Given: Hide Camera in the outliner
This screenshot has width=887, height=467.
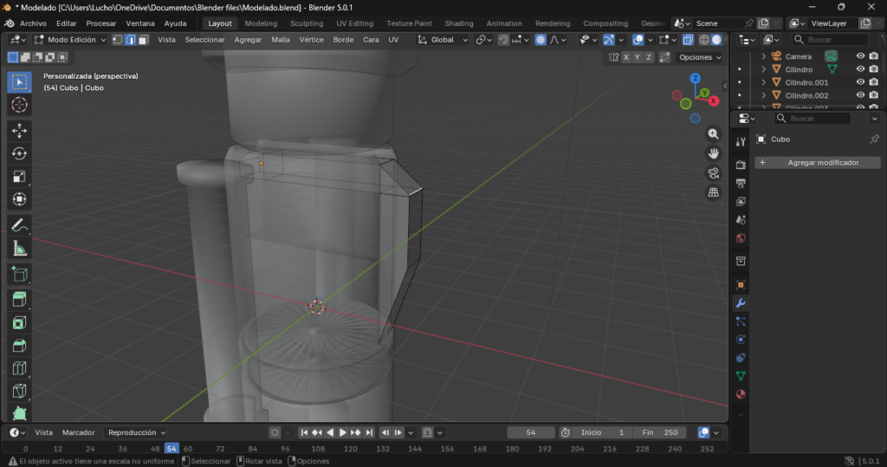Looking at the screenshot, I should [x=860, y=56].
